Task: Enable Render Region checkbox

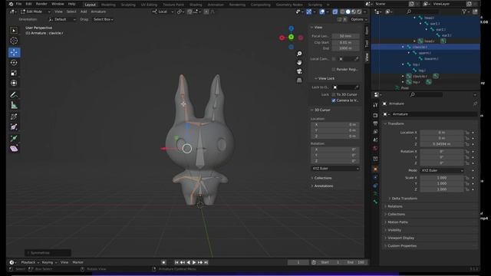Action: coord(334,70)
